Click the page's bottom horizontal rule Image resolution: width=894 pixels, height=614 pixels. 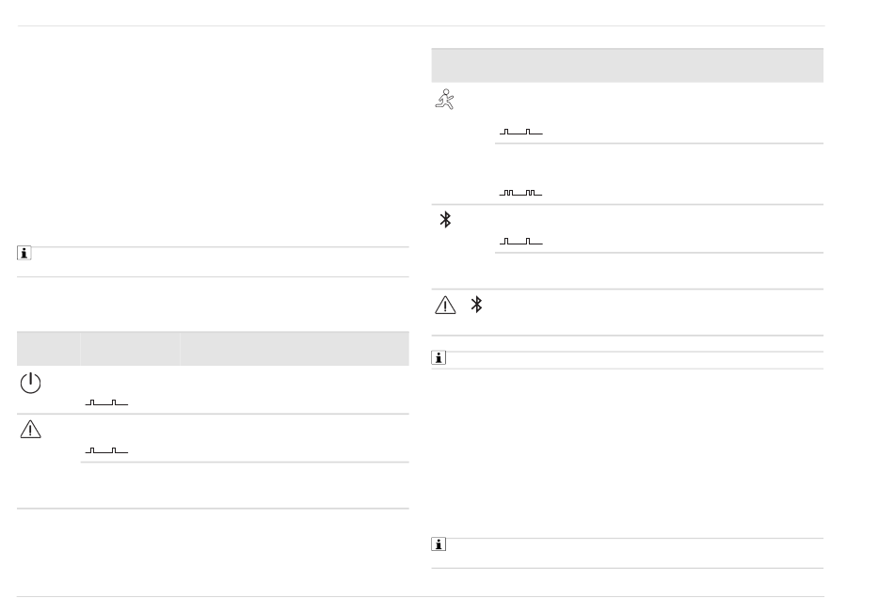click(421, 597)
